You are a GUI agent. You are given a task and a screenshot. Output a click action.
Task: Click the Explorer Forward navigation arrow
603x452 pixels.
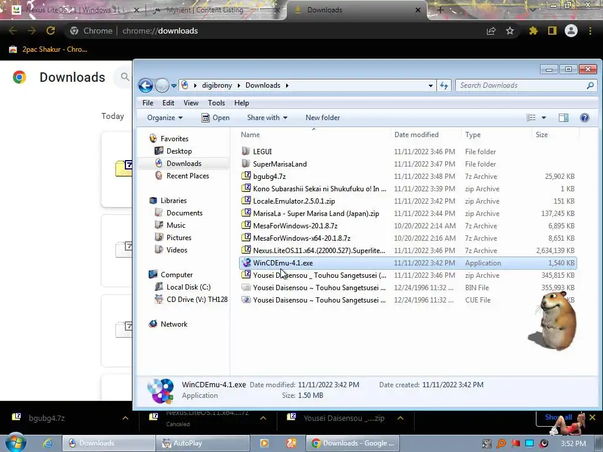(x=162, y=85)
